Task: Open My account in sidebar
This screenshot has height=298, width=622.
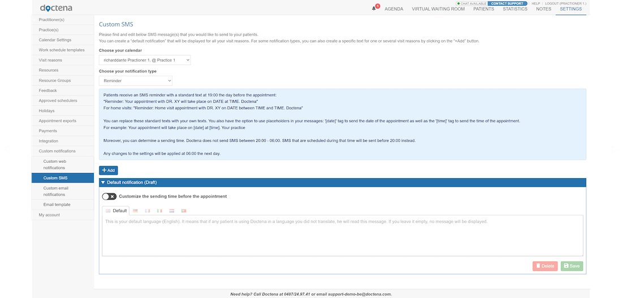Action: click(63, 215)
